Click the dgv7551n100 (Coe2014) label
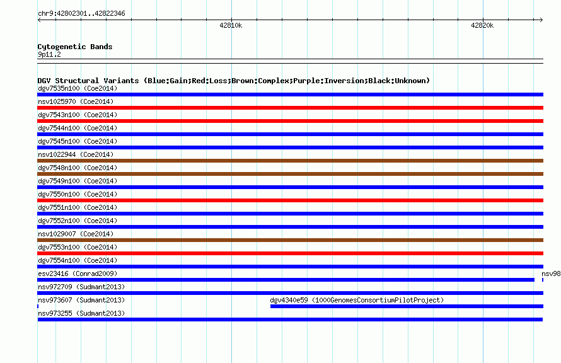The image size is (561, 363). pyautogui.click(x=78, y=207)
